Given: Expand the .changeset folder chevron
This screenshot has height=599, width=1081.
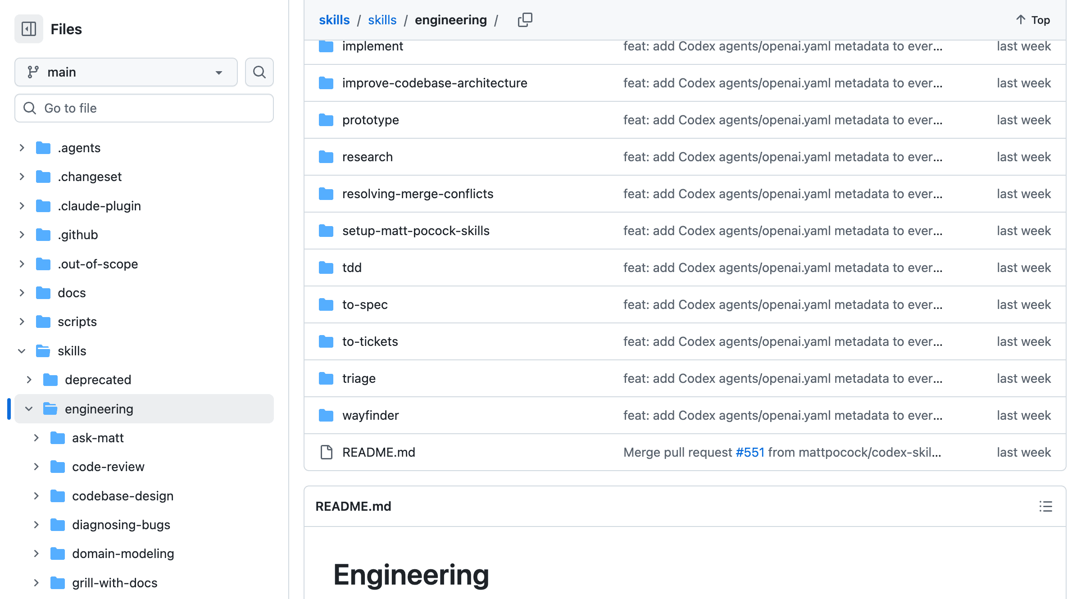Looking at the screenshot, I should click(22, 177).
